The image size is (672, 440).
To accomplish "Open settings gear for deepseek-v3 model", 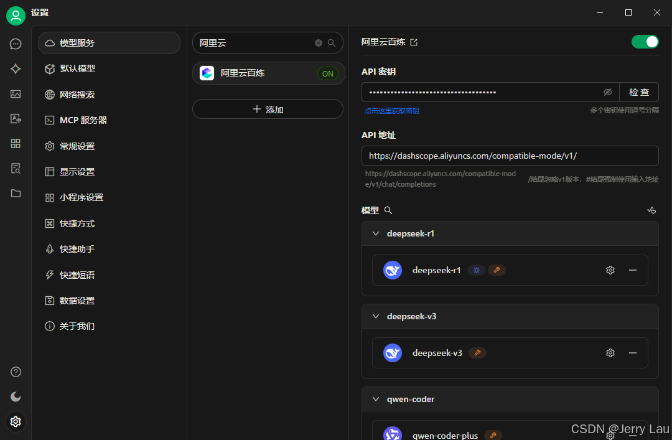I will [610, 353].
